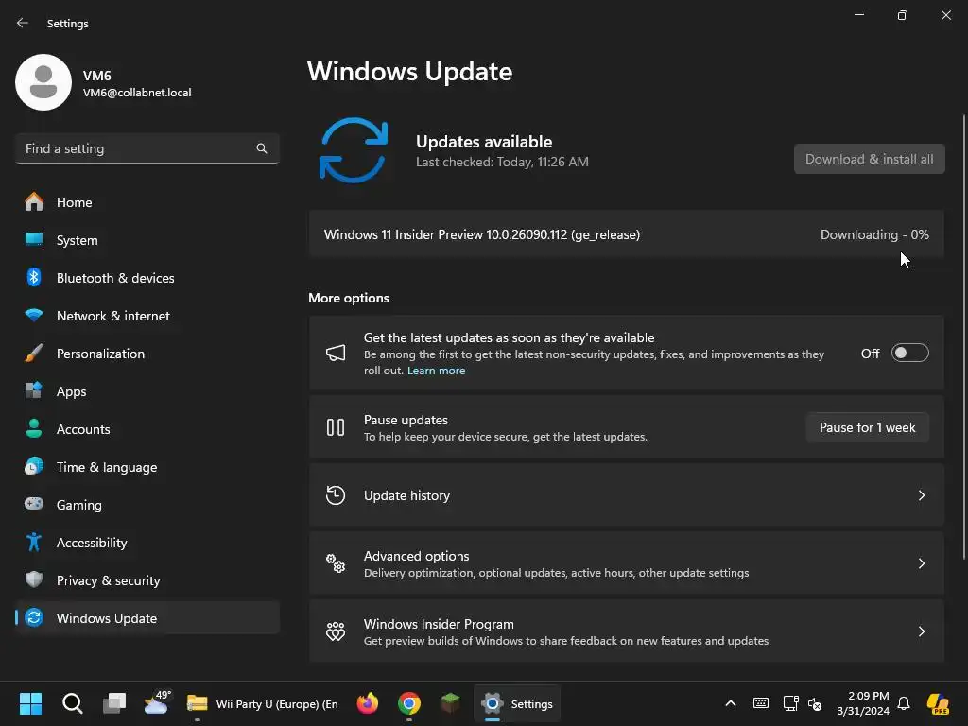Open Privacy & security settings
Image resolution: width=968 pixels, height=726 pixels.
[x=147, y=579]
